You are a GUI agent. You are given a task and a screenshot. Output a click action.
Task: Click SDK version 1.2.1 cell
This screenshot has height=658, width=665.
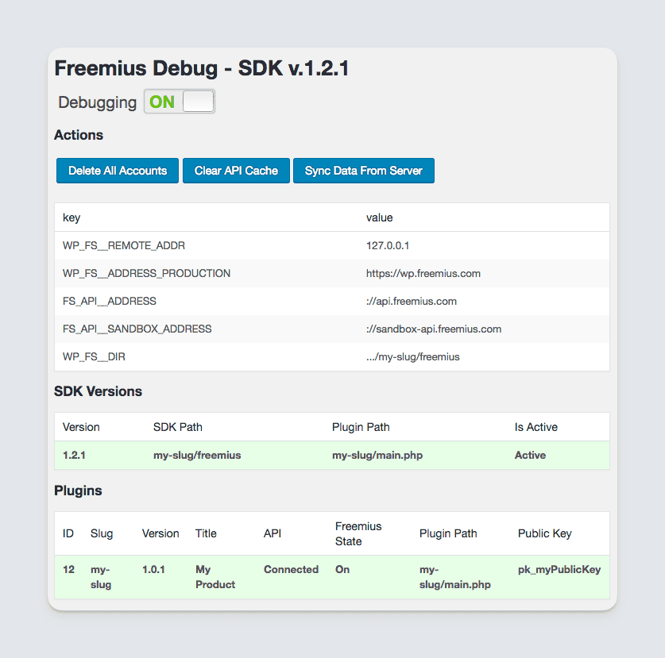[74, 455]
